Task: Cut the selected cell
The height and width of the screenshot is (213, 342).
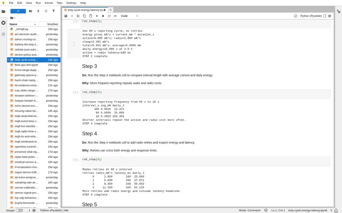Action: [78, 16]
